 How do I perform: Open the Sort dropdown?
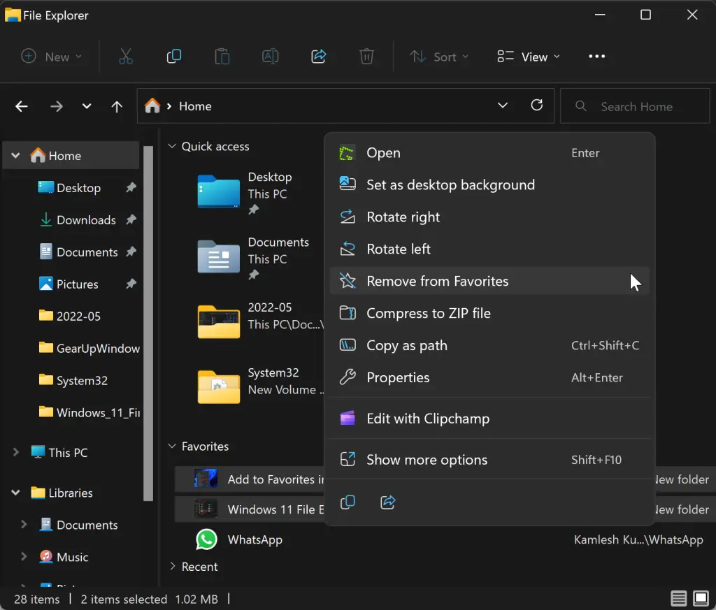point(439,57)
